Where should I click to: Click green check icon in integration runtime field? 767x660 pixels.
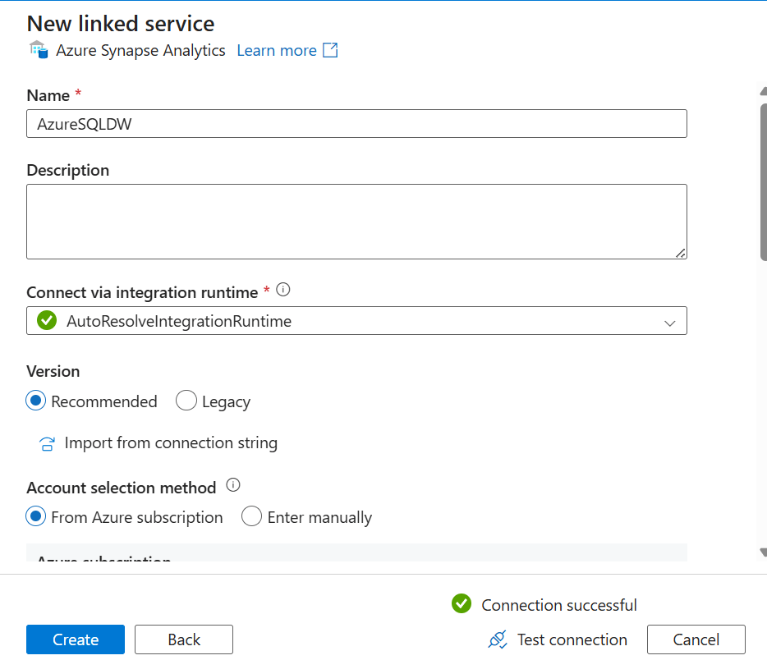pos(47,321)
